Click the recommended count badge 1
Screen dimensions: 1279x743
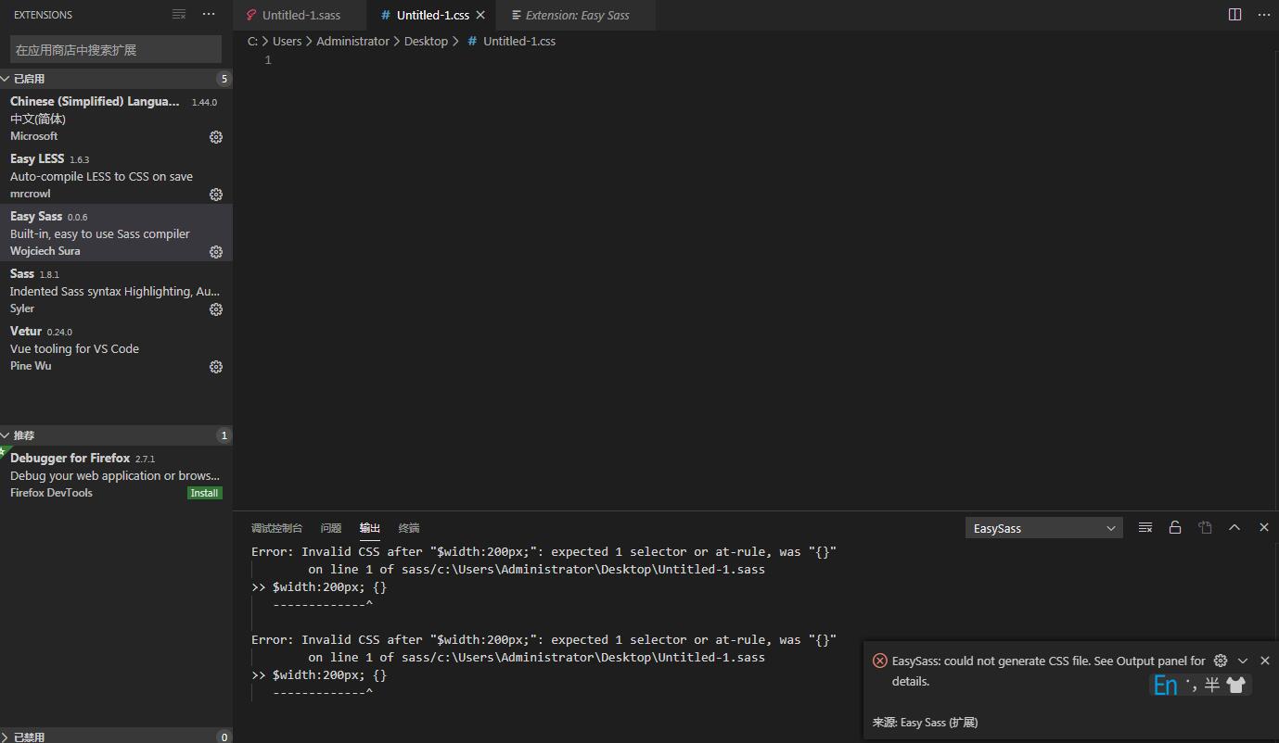(224, 435)
